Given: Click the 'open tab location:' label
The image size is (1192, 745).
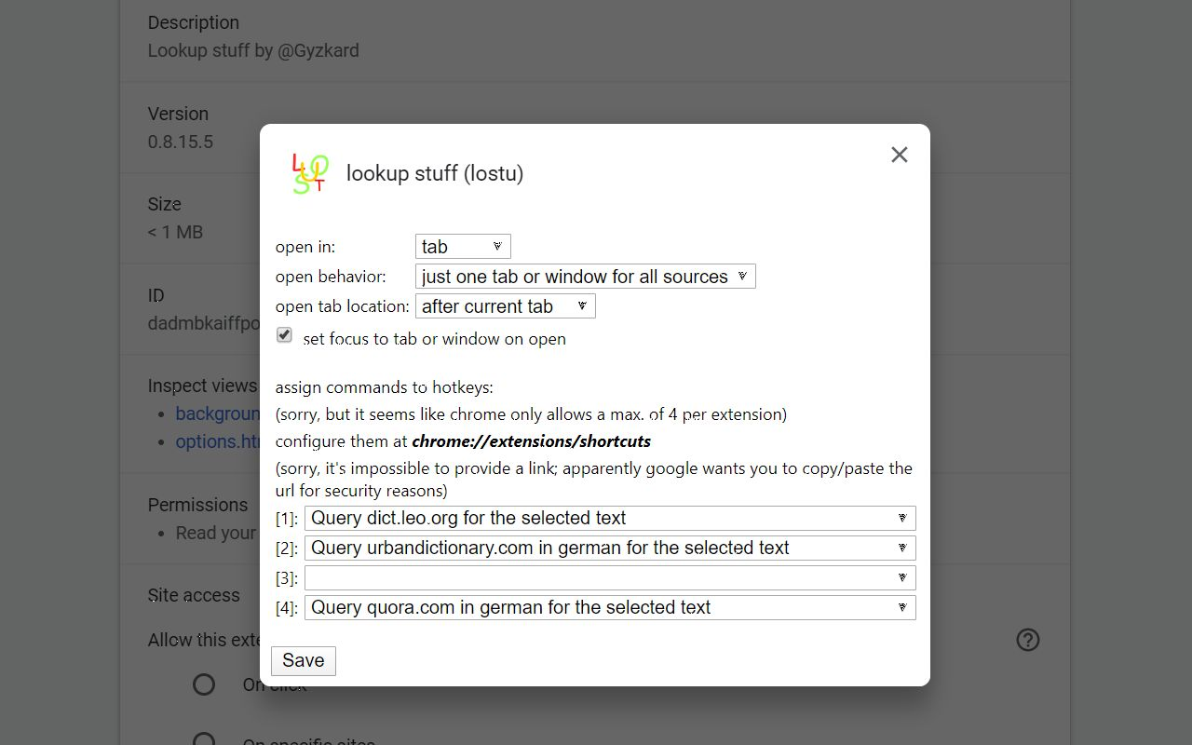Looking at the screenshot, I should click(343, 306).
